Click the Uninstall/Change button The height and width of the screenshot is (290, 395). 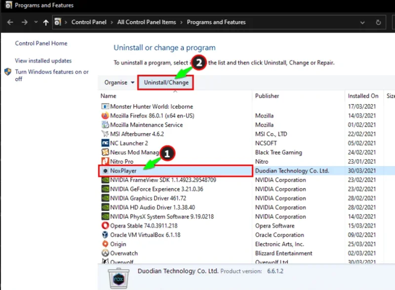[166, 82]
